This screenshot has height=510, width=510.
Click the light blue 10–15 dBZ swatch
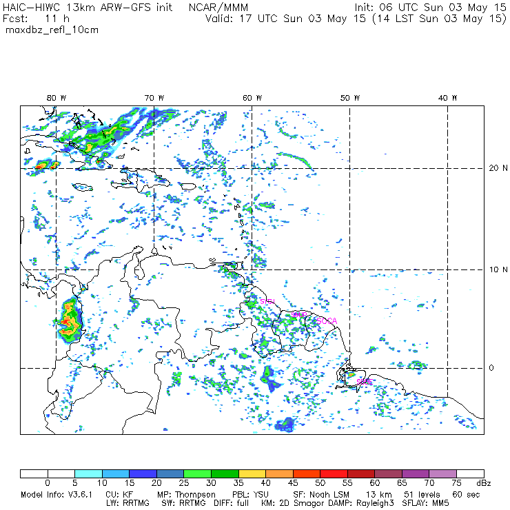(116, 473)
